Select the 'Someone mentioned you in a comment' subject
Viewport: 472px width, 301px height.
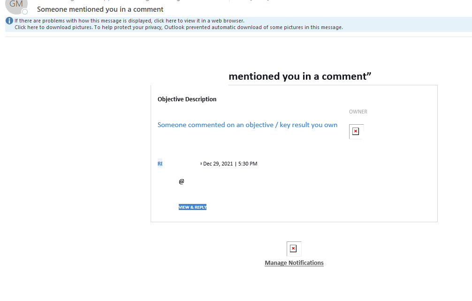coord(100,9)
